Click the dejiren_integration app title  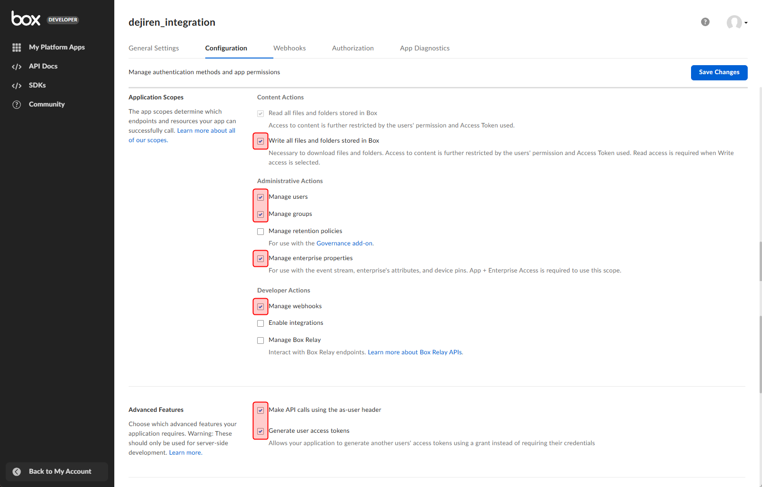tap(172, 22)
